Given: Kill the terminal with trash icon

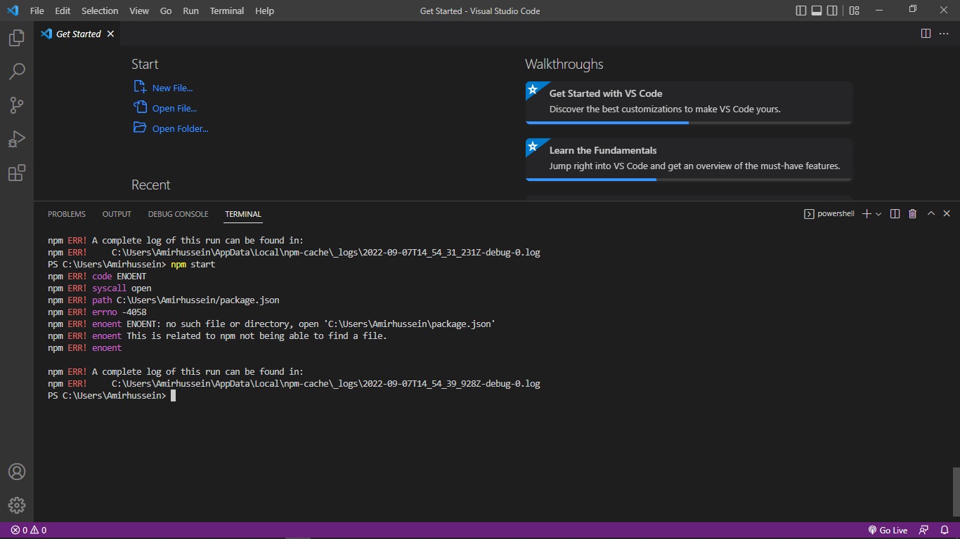Looking at the screenshot, I should [x=912, y=214].
